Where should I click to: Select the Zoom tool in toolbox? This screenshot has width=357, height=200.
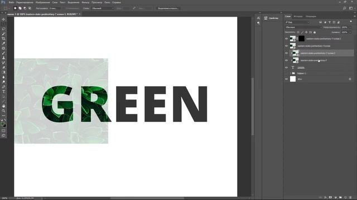(3, 111)
